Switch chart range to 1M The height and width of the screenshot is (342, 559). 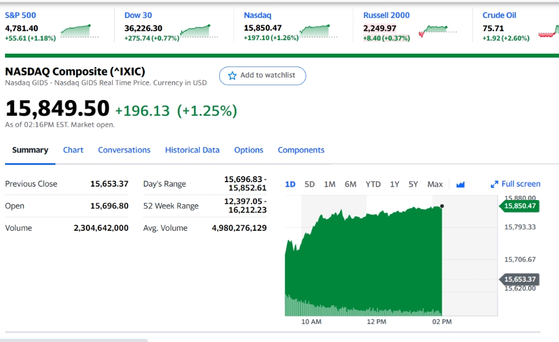tap(329, 184)
